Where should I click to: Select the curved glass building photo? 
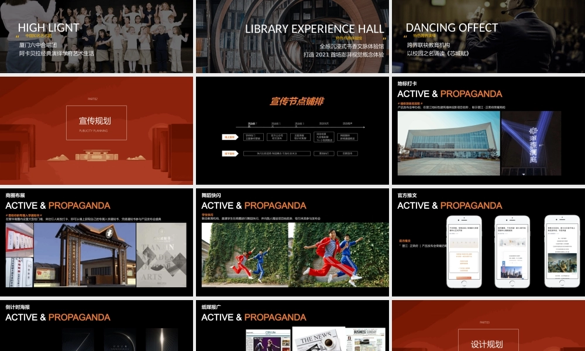tap(449, 143)
